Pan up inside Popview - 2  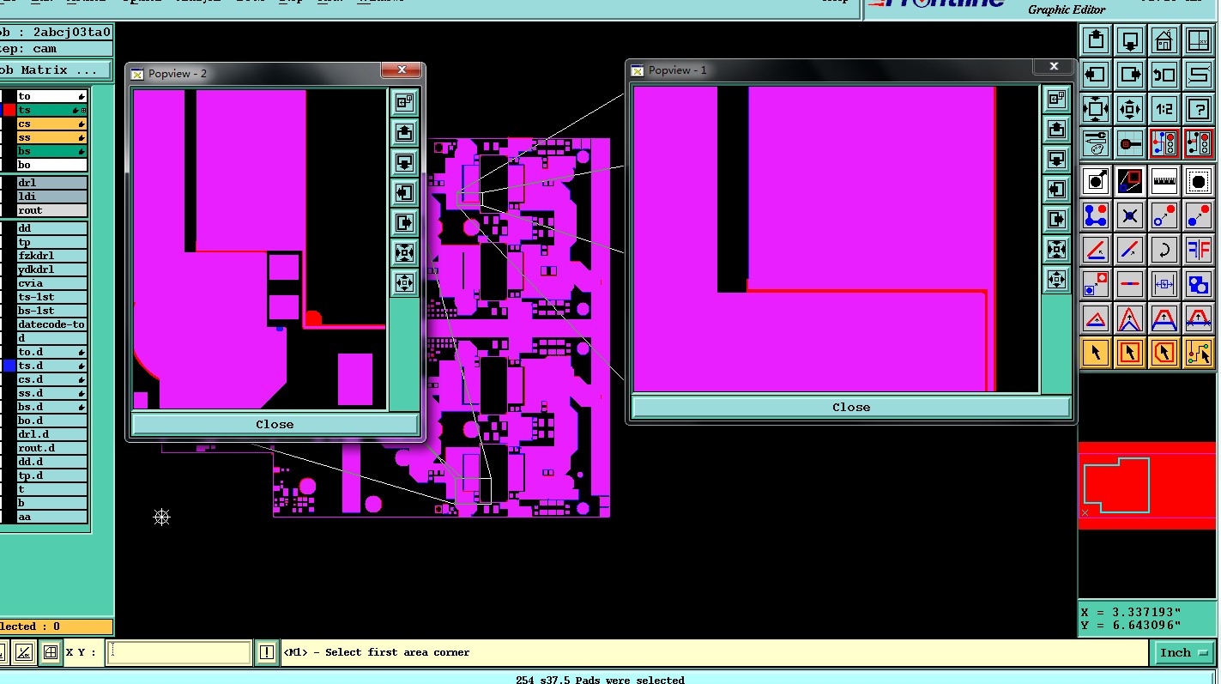(x=405, y=132)
